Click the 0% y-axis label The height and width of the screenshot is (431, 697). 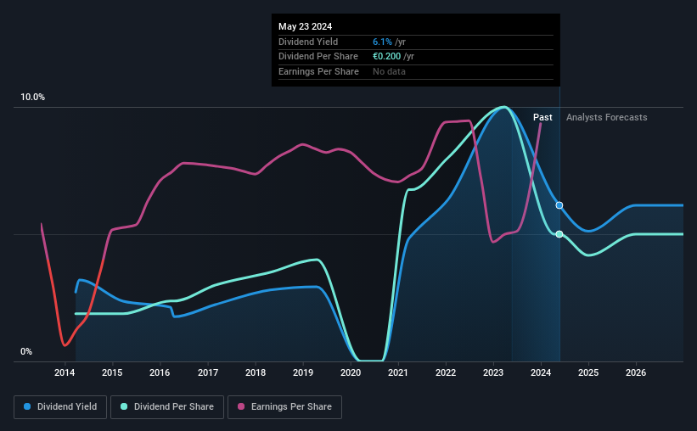[26, 351]
